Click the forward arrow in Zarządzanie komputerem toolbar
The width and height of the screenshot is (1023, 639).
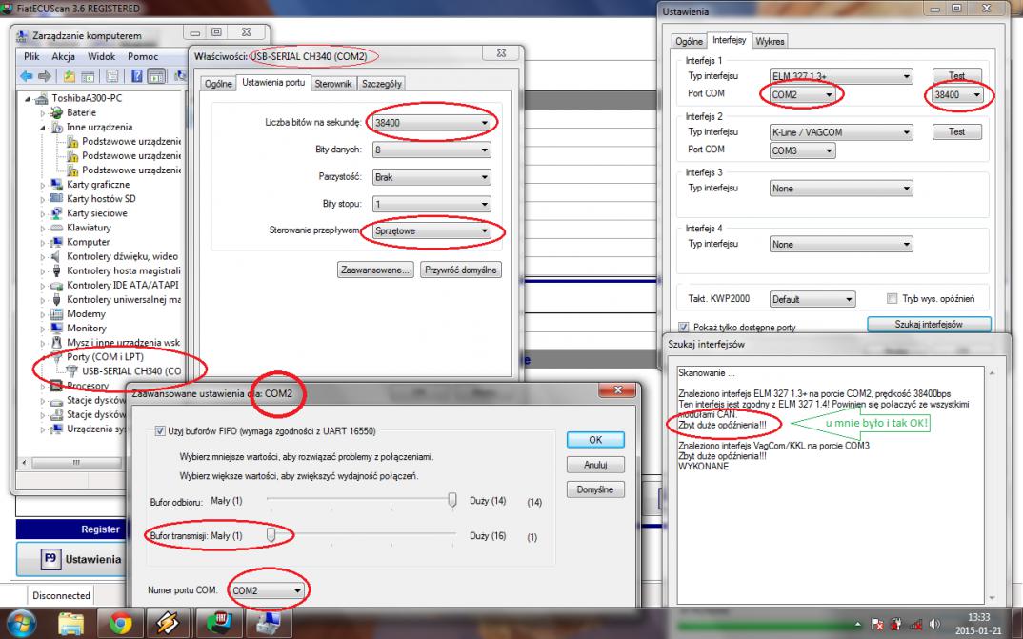click(x=45, y=76)
